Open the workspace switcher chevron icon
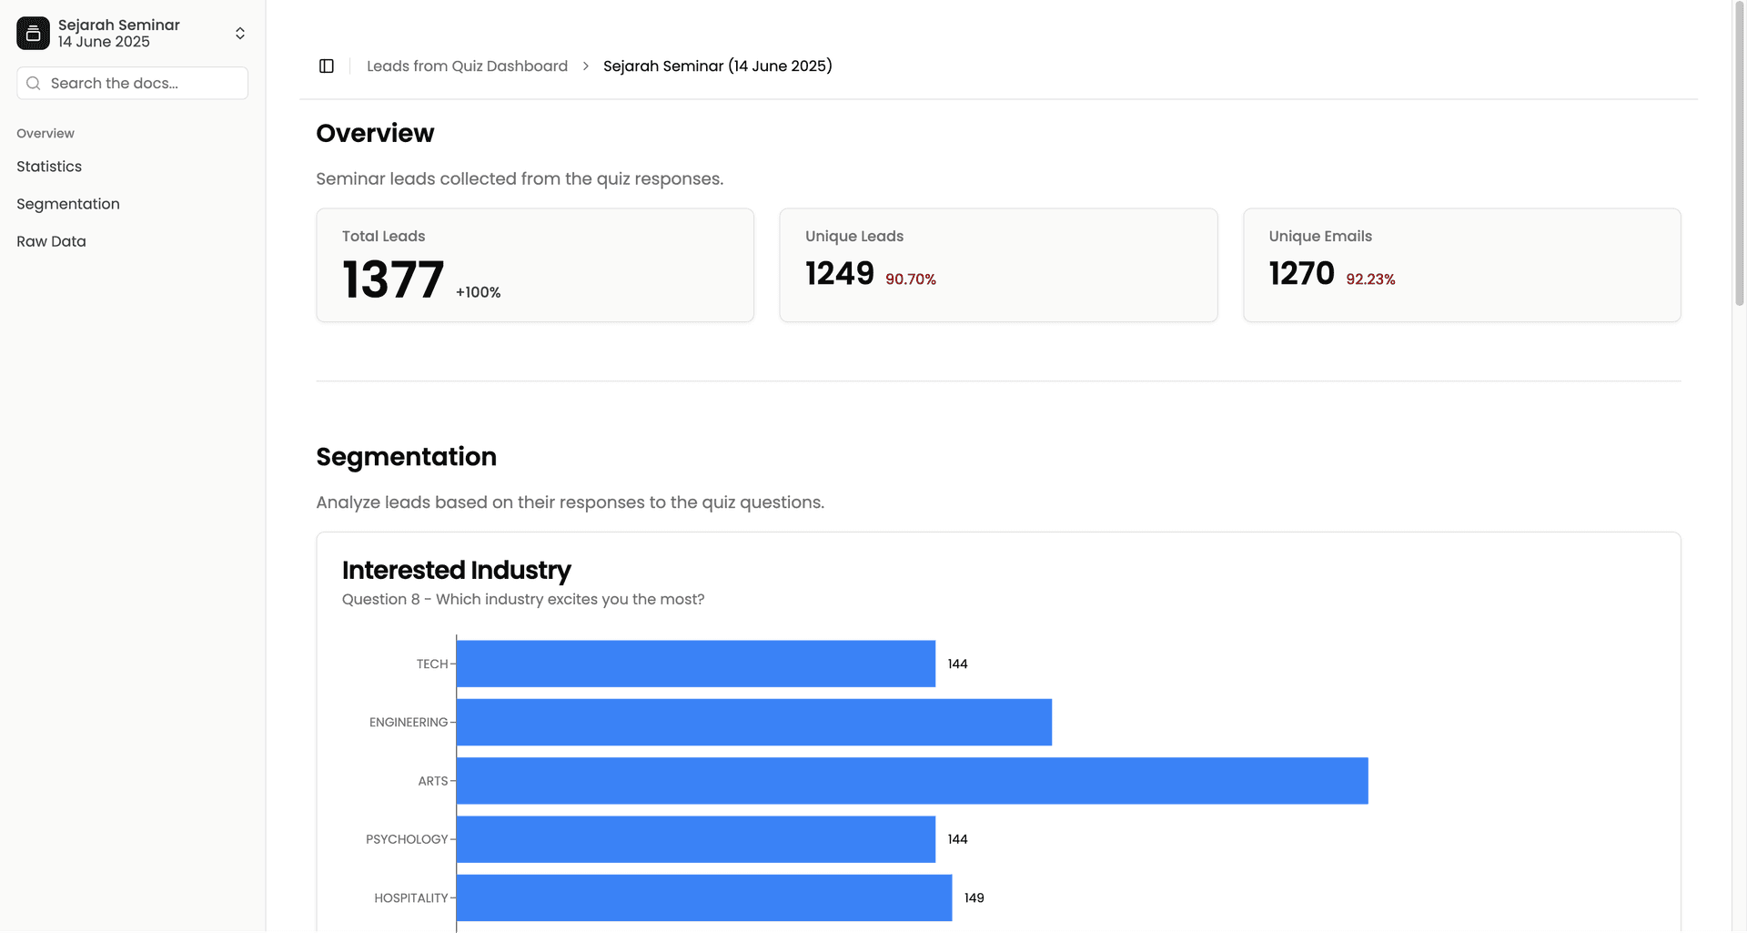The height and width of the screenshot is (933, 1747). point(239,33)
